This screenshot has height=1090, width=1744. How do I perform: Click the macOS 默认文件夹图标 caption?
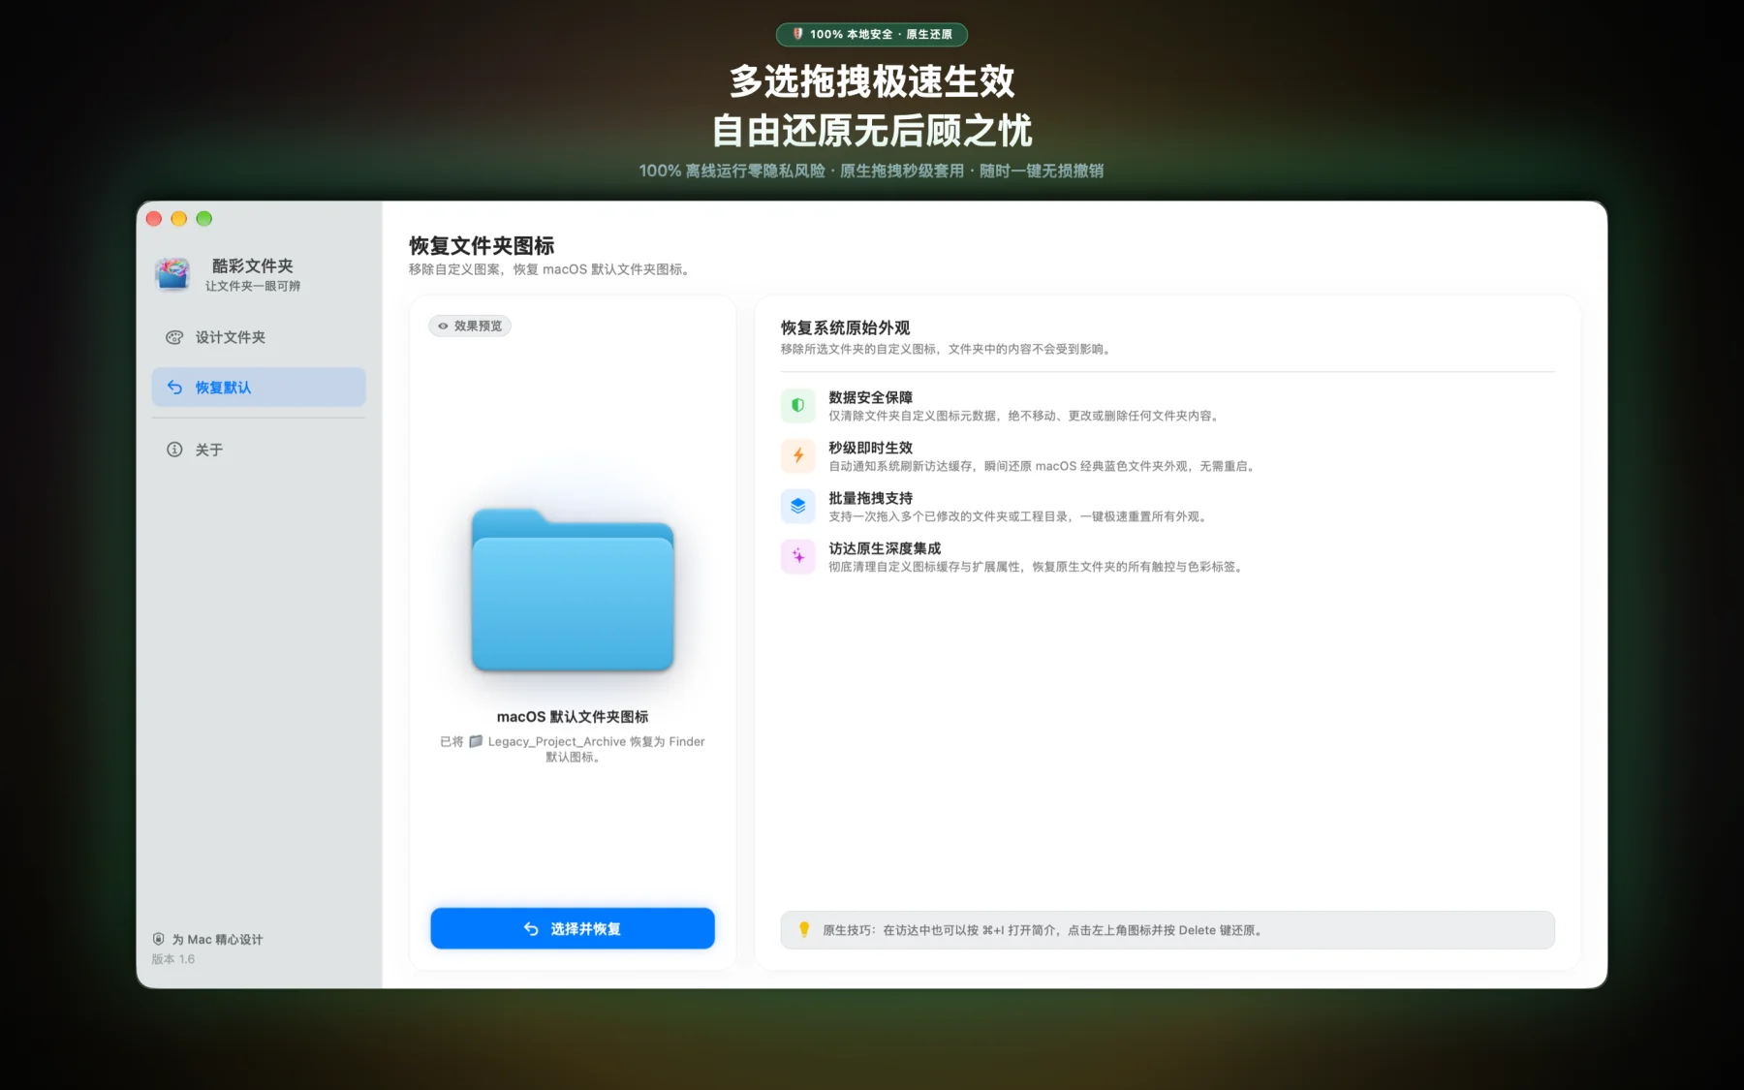pyautogui.click(x=573, y=717)
